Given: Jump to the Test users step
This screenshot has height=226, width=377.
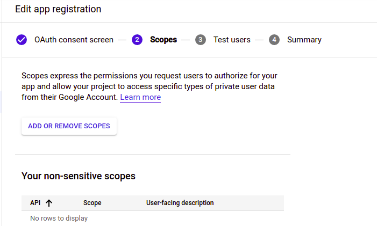Looking at the screenshot, I should [x=232, y=40].
